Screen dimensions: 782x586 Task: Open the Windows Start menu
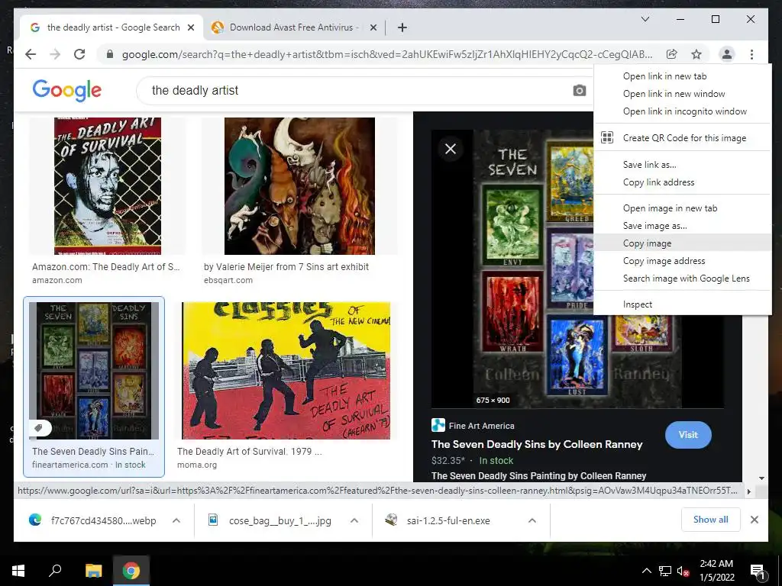[x=18, y=570]
